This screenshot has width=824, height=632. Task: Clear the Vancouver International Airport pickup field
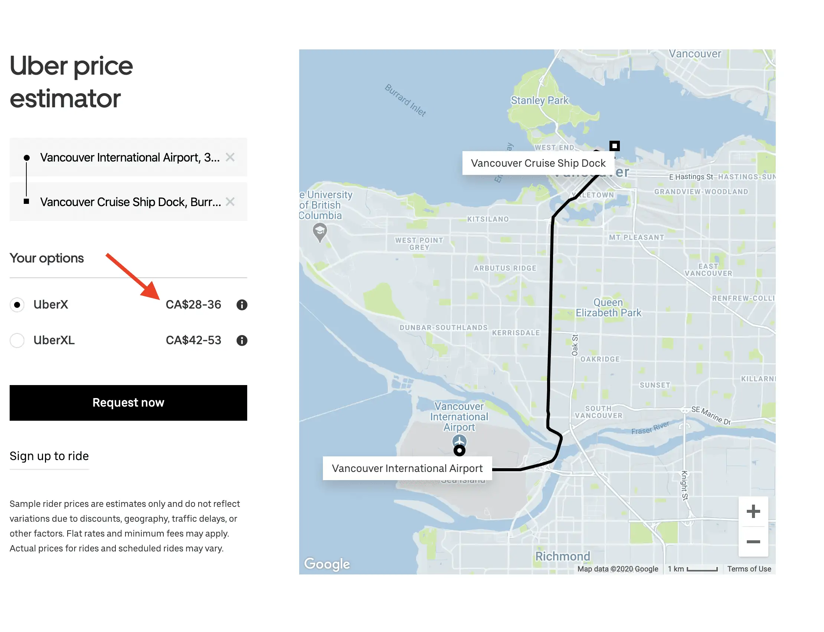(230, 157)
